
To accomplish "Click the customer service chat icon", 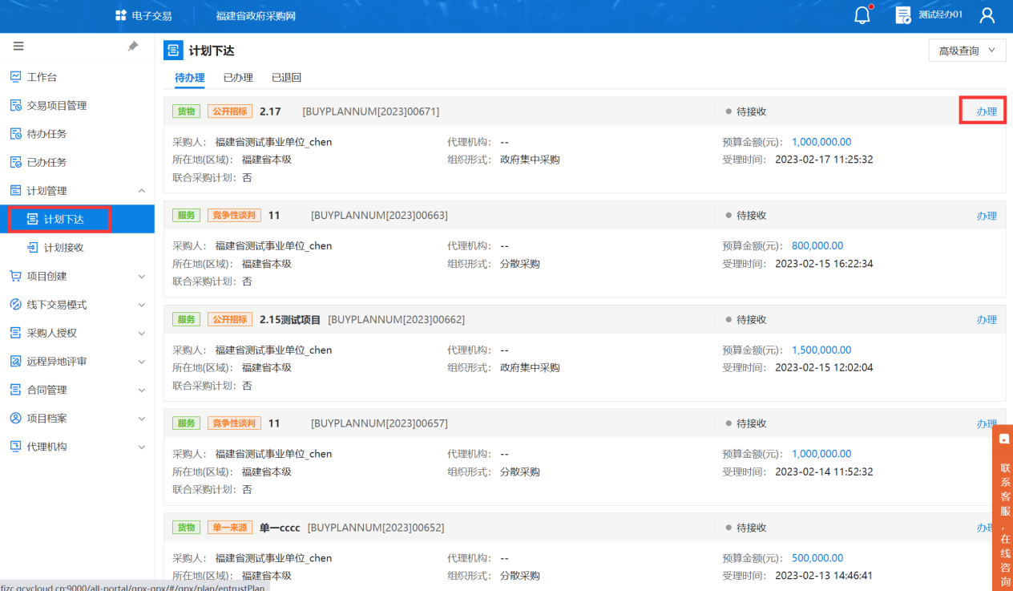I will (x=1004, y=439).
